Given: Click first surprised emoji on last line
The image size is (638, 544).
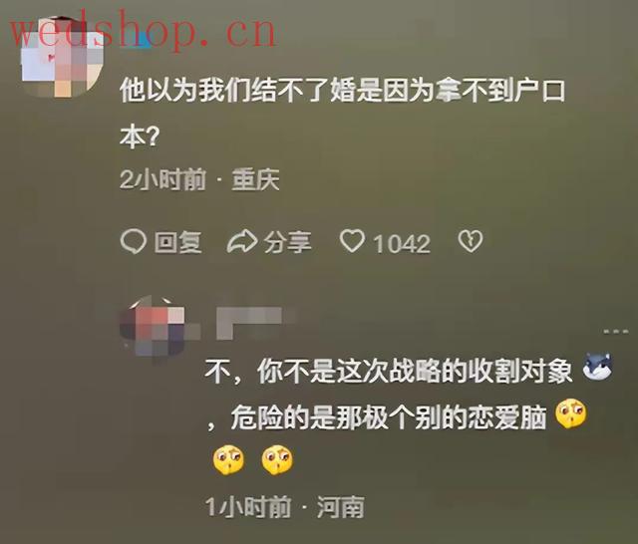Looking at the screenshot, I should [228, 460].
